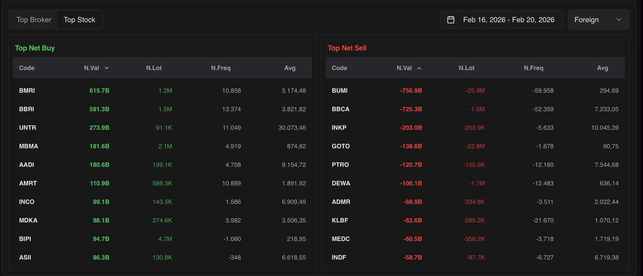Image resolution: width=643 pixels, height=276 pixels.
Task: Sort Top Net Buy by Avg column
Action: (x=290, y=68)
